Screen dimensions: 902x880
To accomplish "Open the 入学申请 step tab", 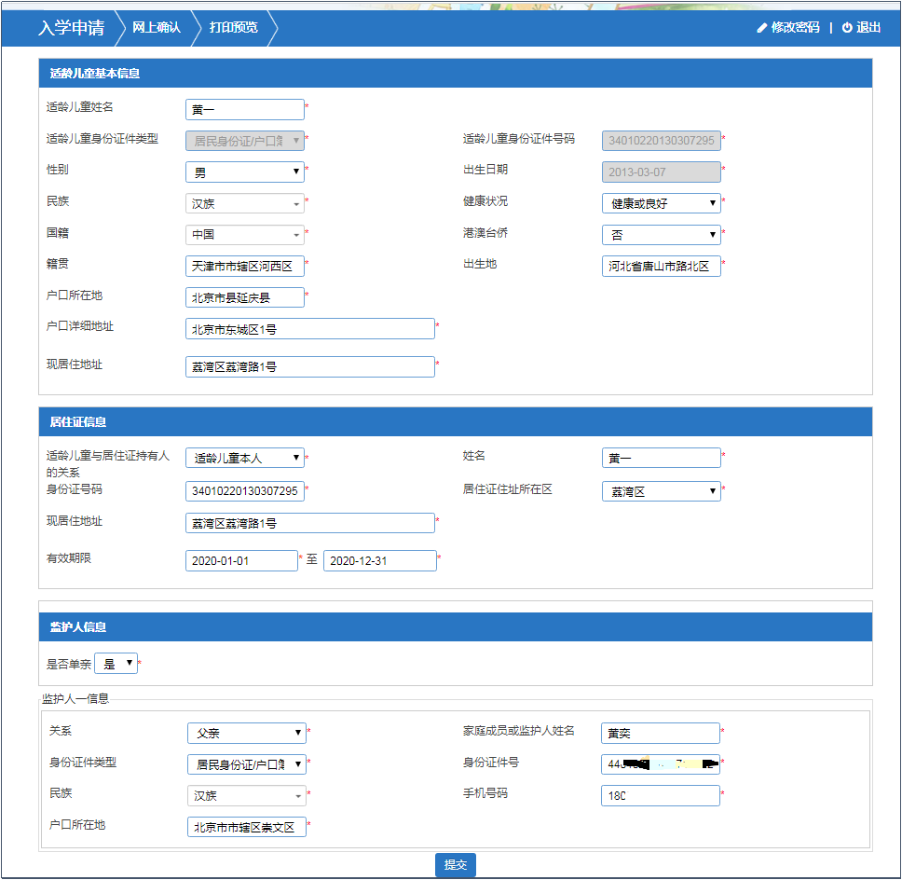I will click(71, 28).
